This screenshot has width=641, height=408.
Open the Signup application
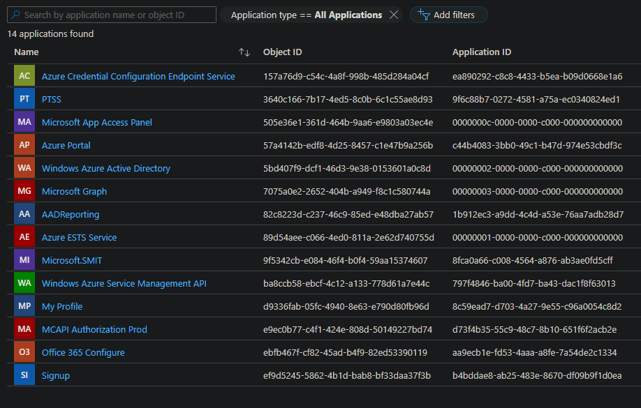click(56, 375)
